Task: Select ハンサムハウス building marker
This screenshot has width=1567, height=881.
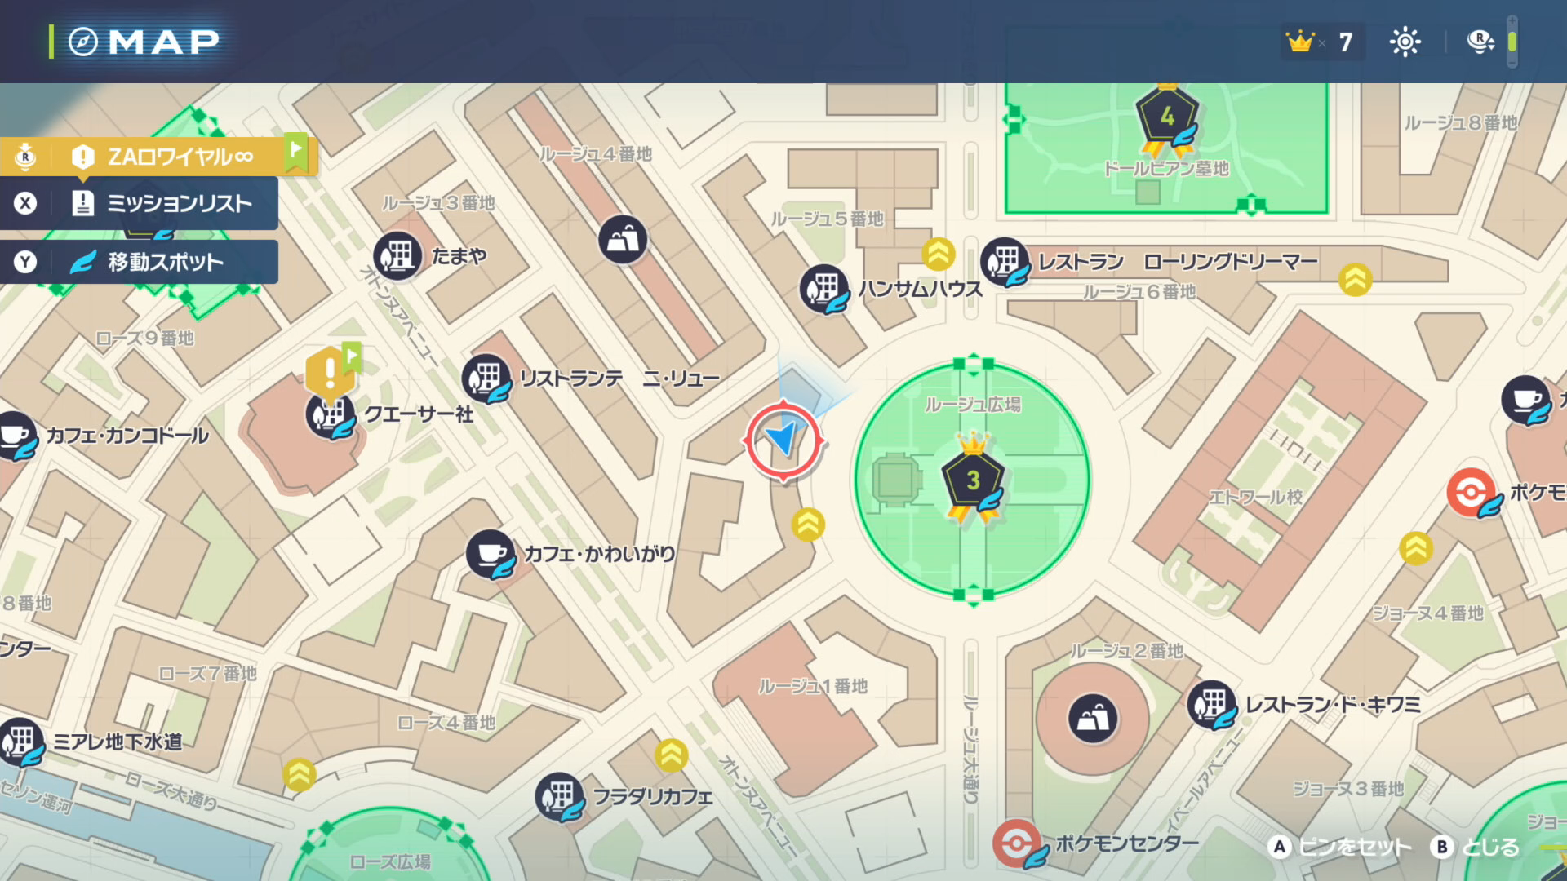Action: 823,288
